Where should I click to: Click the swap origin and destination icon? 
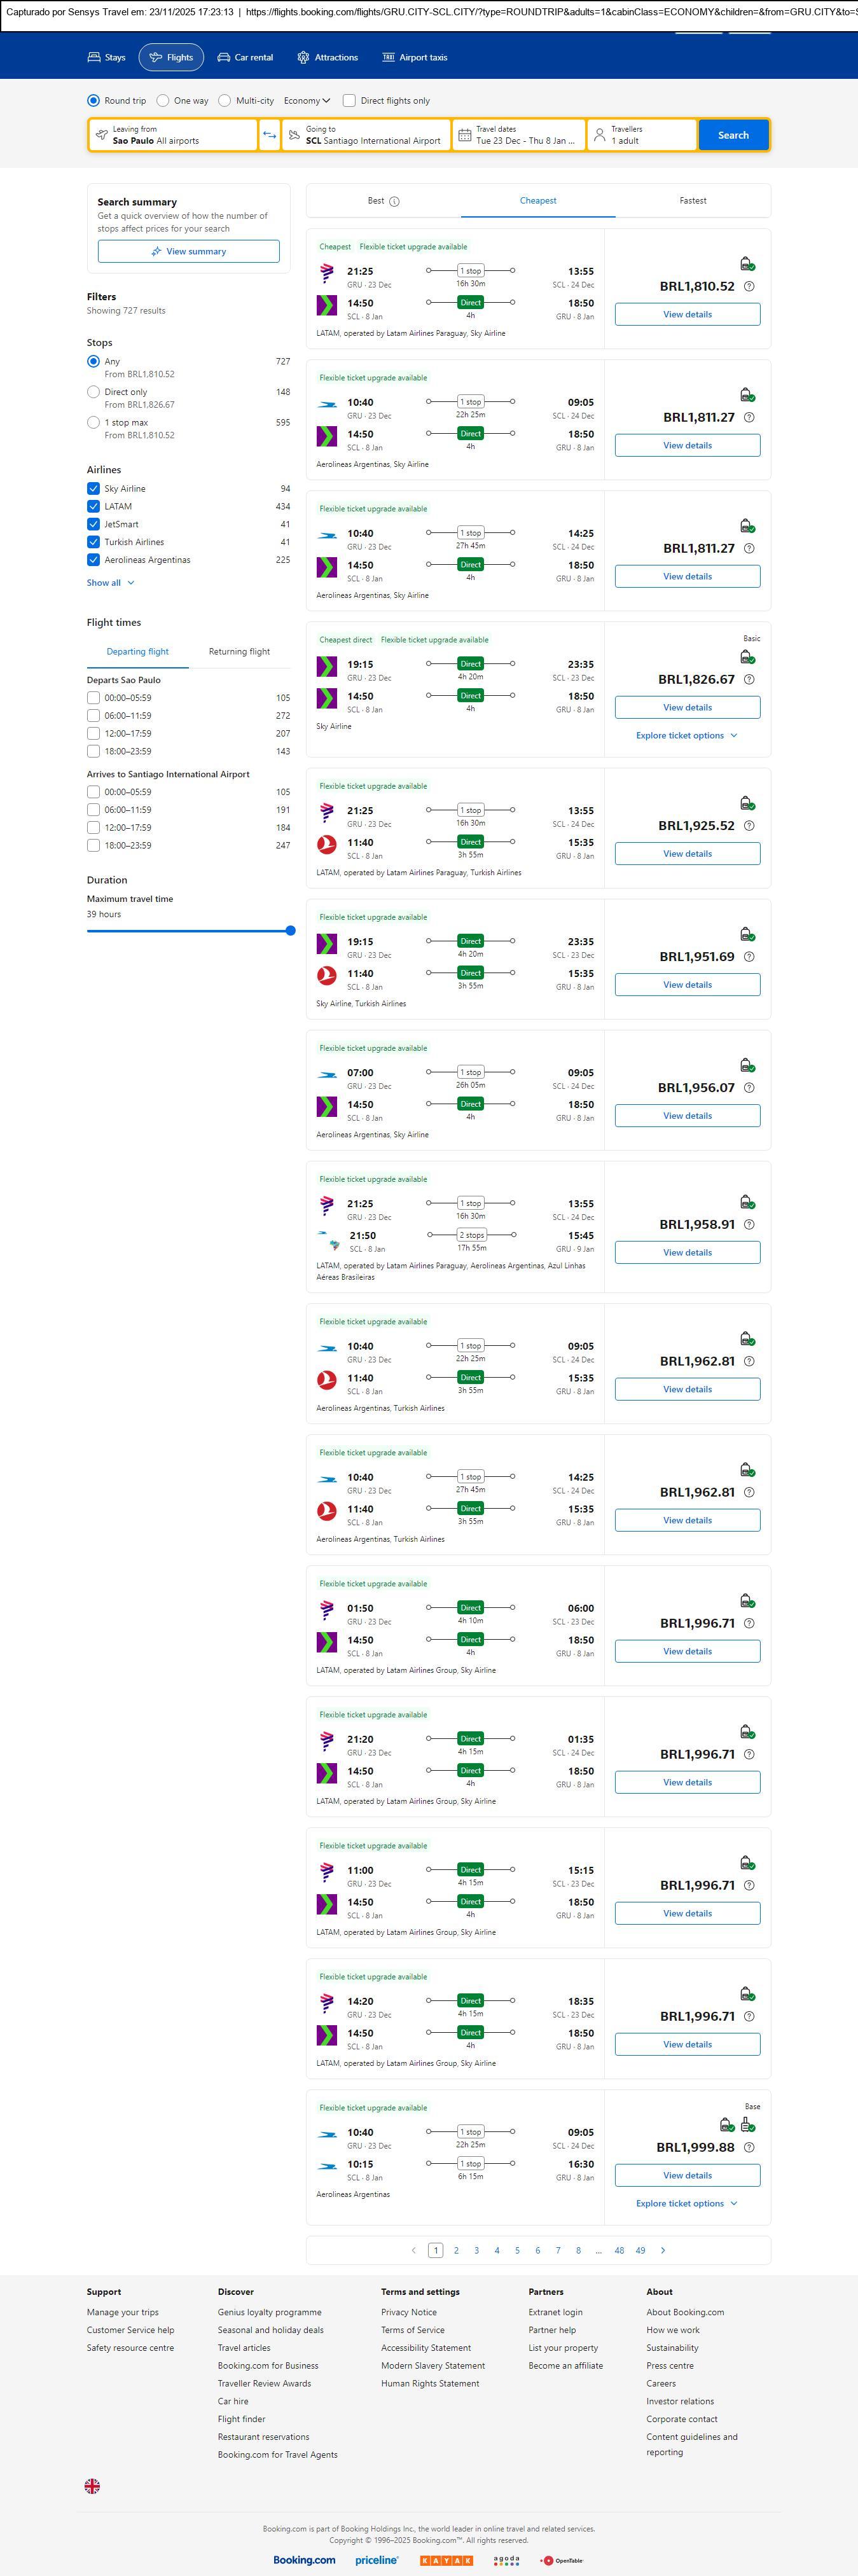[x=269, y=135]
